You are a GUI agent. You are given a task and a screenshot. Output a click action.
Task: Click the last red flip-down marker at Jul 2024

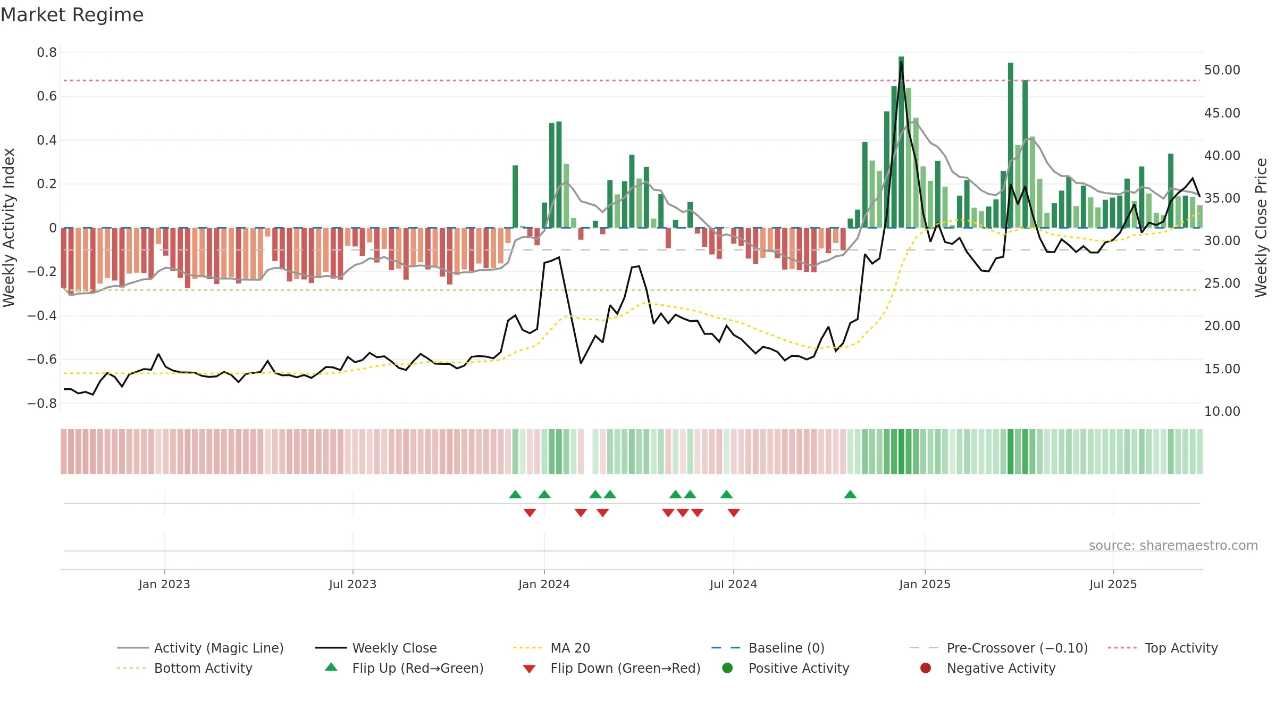coord(734,513)
